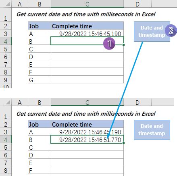Select the 15:46:45.190 timestamp cell in lower sheet
Viewport: 177px width, 176px height.
coord(87,131)
